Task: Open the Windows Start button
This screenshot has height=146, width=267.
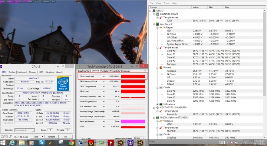Action: click(3, 143)
